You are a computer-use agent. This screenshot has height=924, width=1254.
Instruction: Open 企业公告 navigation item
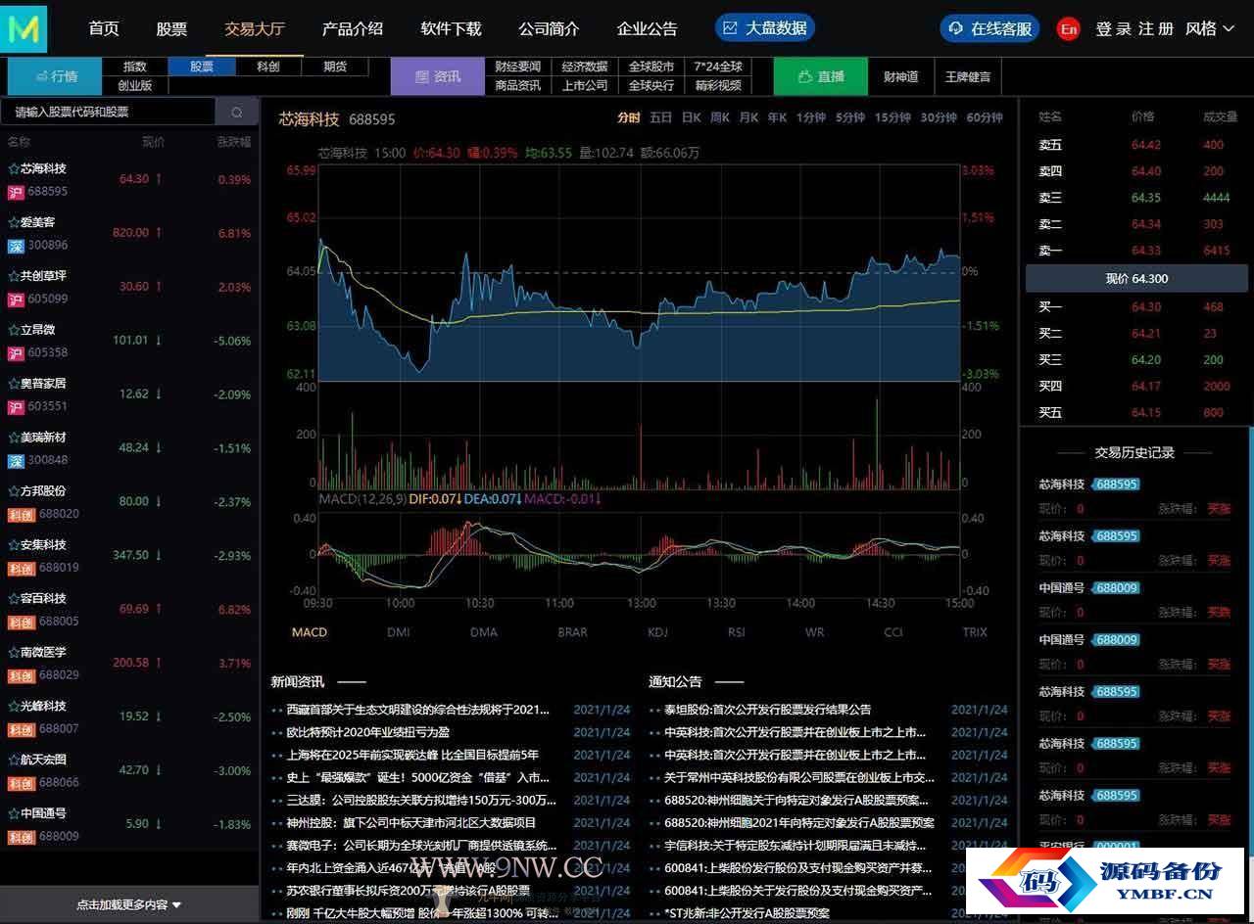click(647, 28)
